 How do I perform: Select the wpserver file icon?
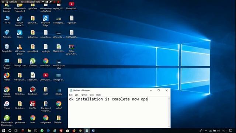click(72, 20)
